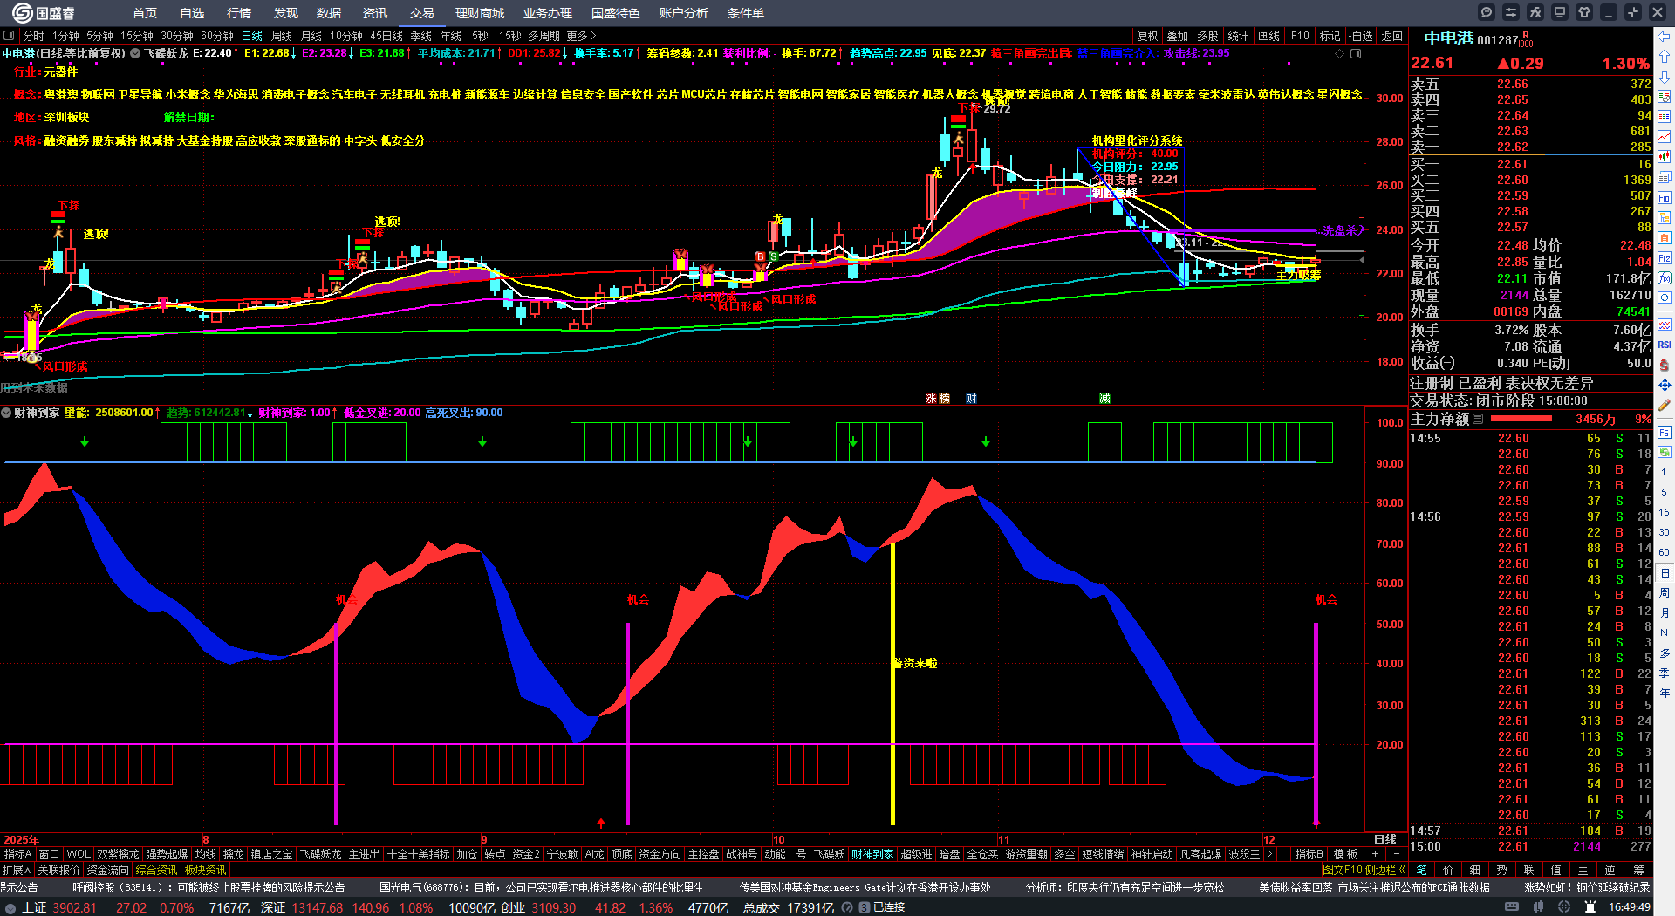This screenshot has width=1675, height=916.
Task: Click the 复权 button in chart toolbar
Action: [1148, 36]
